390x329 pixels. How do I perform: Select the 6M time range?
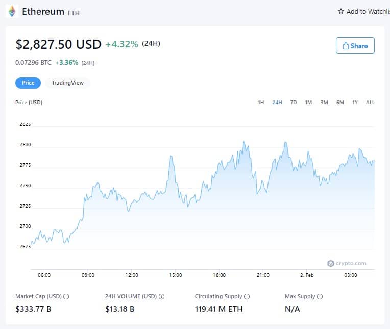coord(340,103)
